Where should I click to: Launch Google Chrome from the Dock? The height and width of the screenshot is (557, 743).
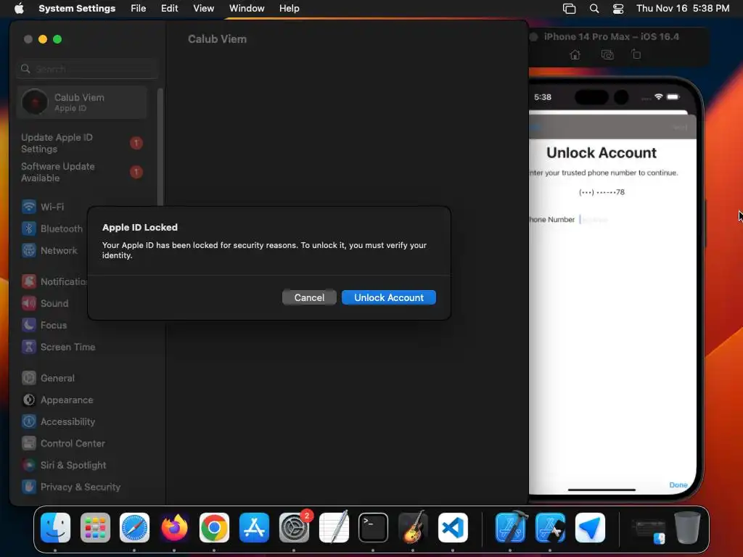pyautogui.click(x=214, y=528)
